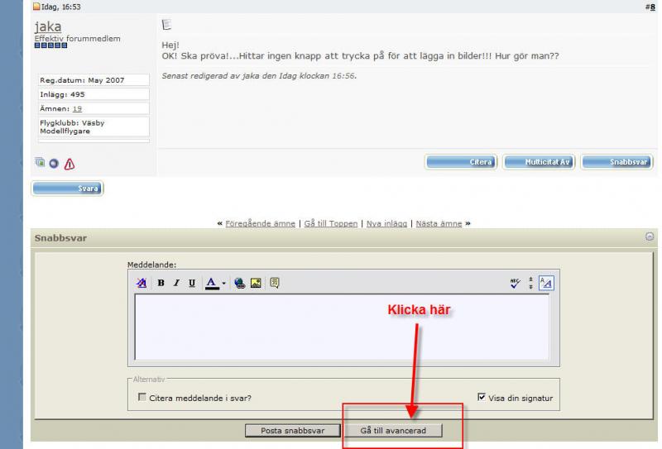Click the editor size stepper arrows
This screenshot has height=449, width=662.
click(x=530, y=283)
